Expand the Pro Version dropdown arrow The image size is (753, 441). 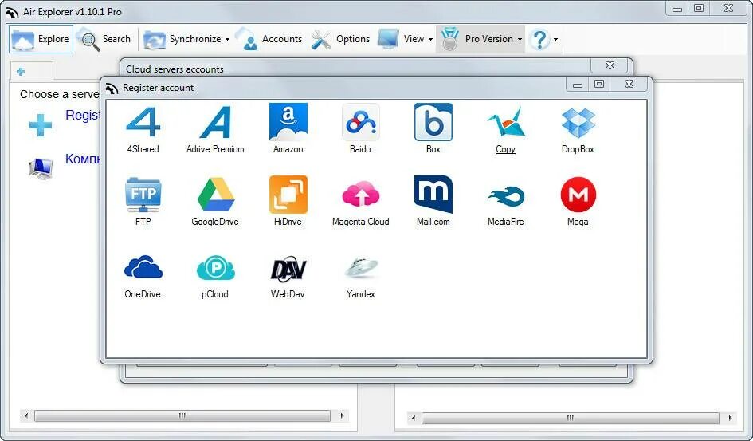pyautogui.click(x=520, y=39)
